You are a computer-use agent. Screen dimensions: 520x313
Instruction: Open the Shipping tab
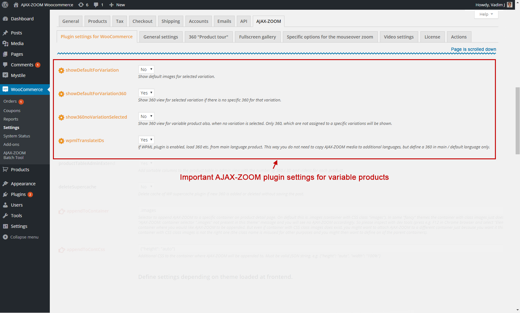click(171, 21)
